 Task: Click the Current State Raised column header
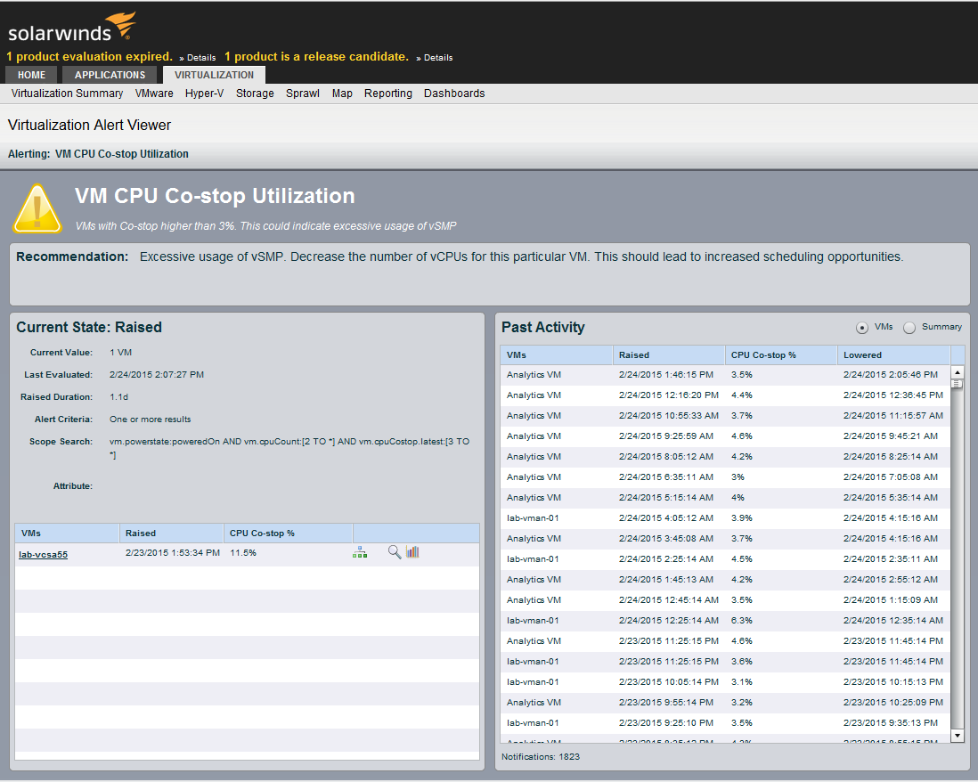click(x=172, y=534)
